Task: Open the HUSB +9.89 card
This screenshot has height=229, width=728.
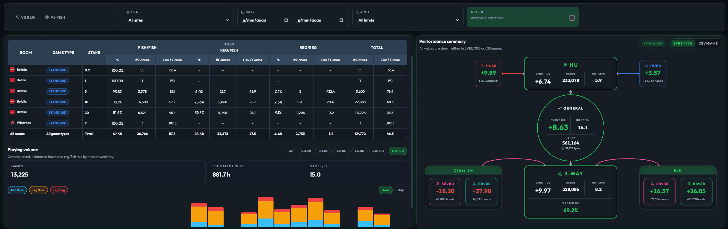Action: click(488, 73)
